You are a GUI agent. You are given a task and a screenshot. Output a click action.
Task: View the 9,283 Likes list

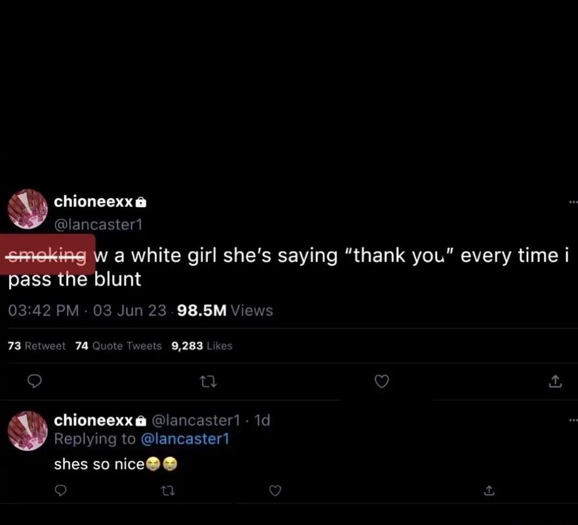[202, 346]
